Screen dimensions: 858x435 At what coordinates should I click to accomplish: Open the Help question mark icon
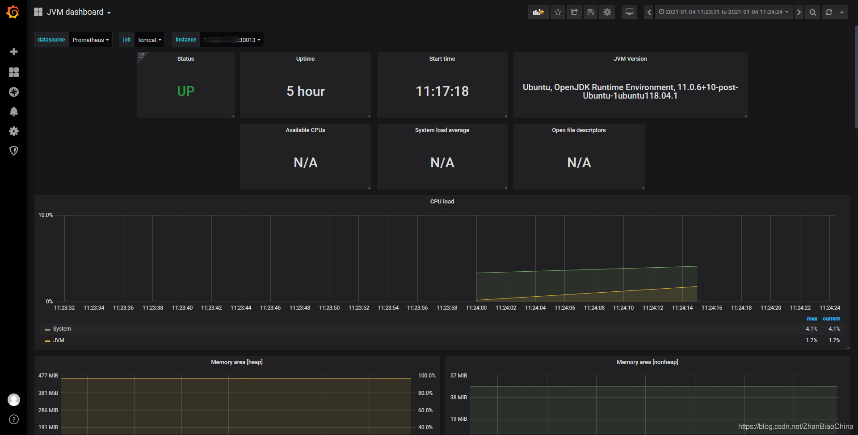click(x=14, y=419)
